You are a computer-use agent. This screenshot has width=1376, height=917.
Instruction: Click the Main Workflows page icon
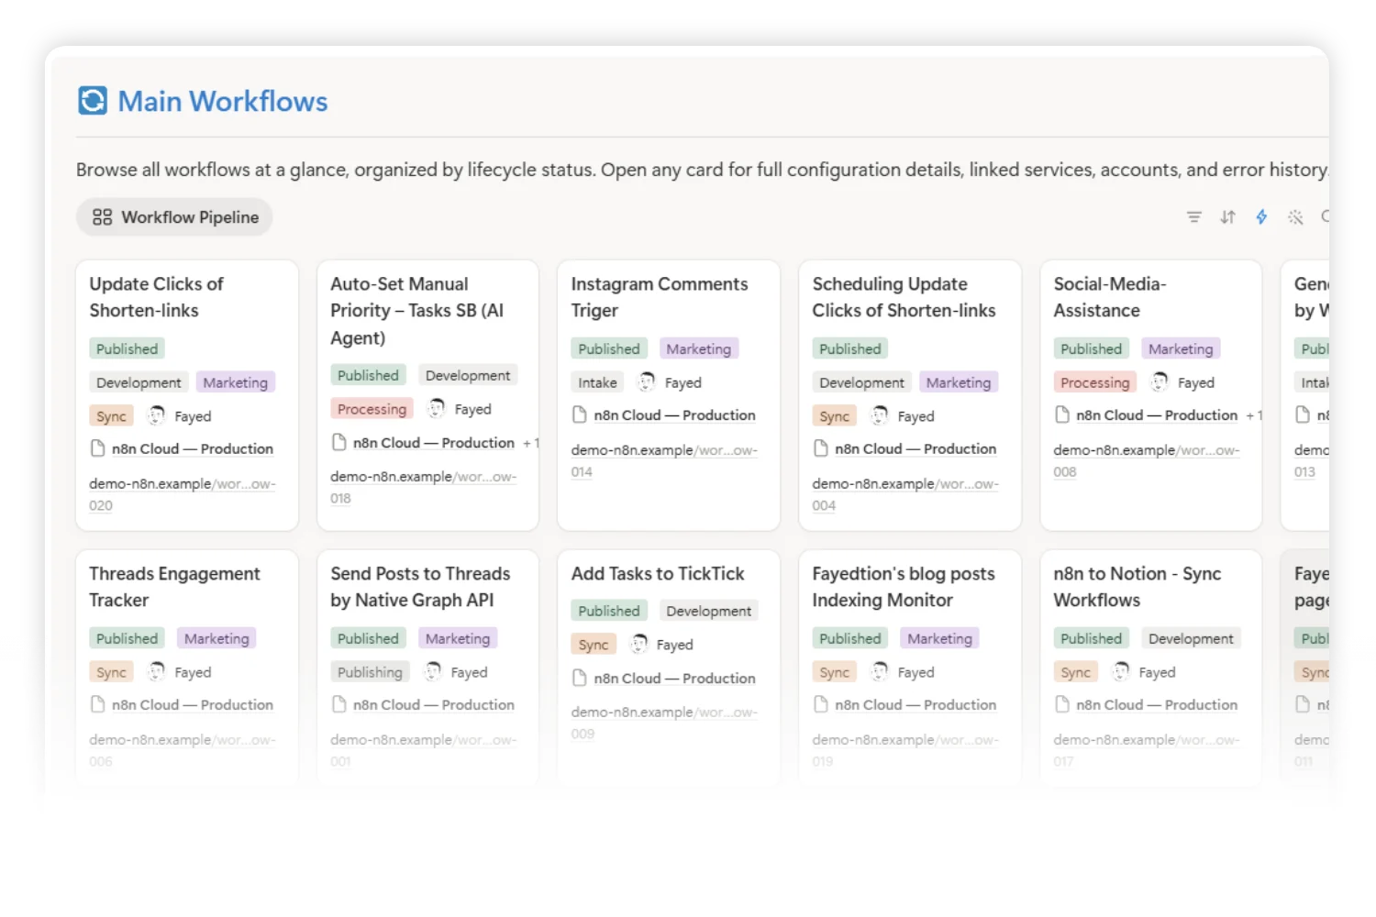93,101
